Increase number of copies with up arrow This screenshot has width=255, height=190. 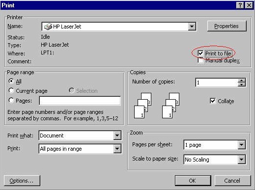click(x=242, y=81)
